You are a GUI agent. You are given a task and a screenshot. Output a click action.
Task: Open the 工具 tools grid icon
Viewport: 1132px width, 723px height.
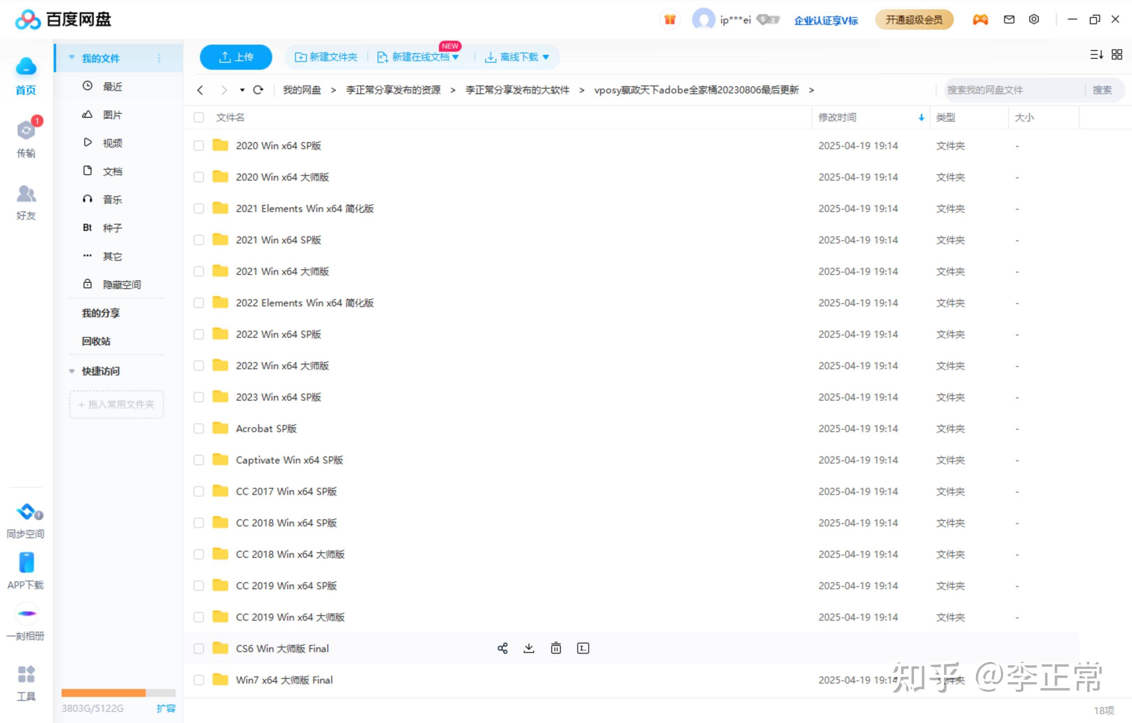click(26, 674)
